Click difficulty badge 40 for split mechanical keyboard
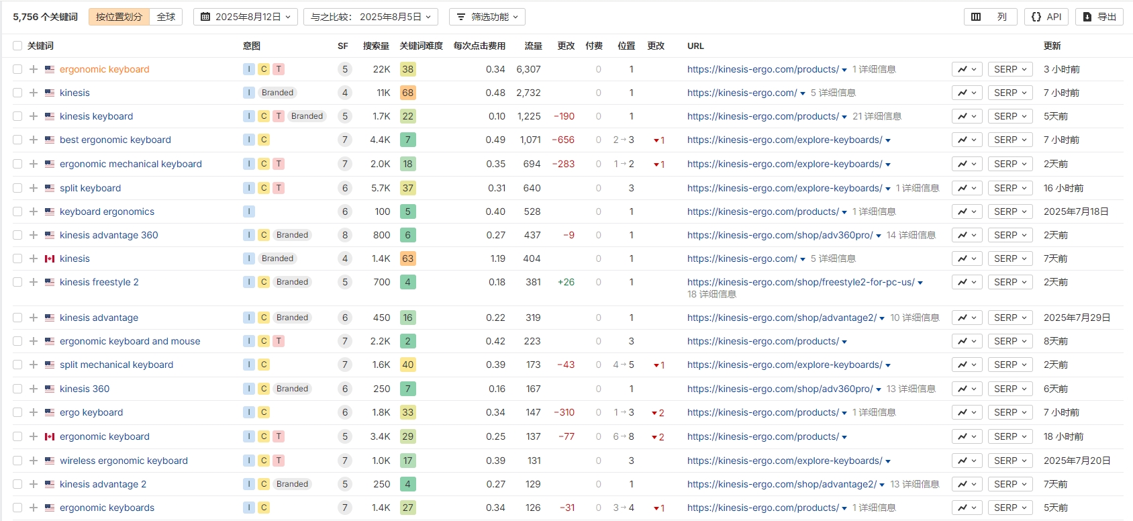This screenshot has height=521, width=1133. coord(407,365)
